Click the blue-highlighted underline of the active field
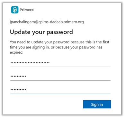The height and width of the screenshot is (118, 125). [x=60, y=94]
